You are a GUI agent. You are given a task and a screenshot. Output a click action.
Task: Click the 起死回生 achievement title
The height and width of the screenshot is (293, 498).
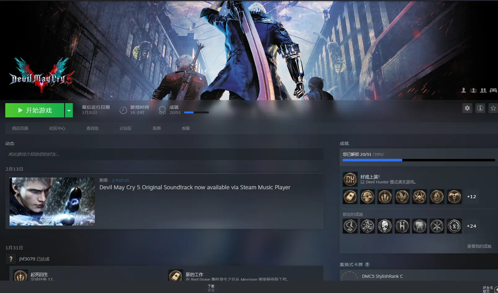(x=39, y=274)
